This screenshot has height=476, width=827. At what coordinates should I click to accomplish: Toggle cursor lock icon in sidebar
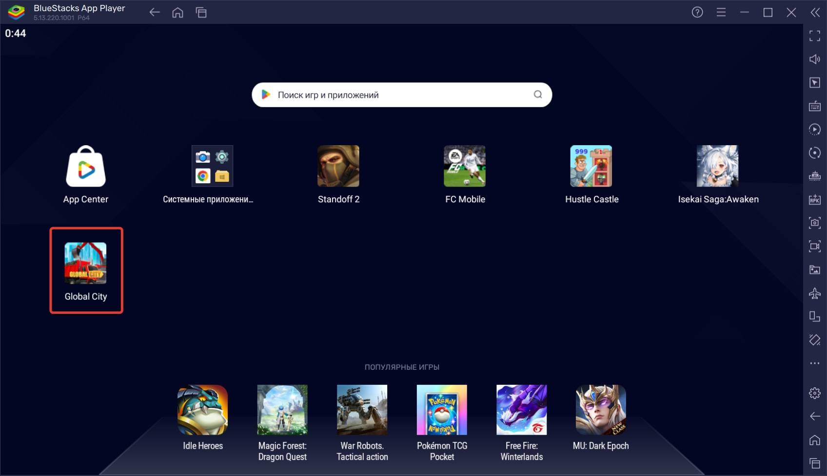[815, 82]
